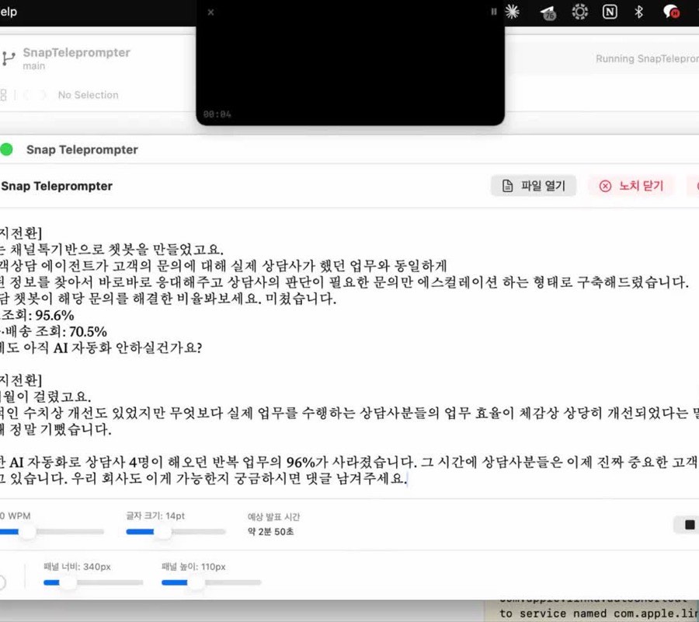Click the 노치 닫기 button
Screen dimensions: 699x622
click(x=631, y=186)
